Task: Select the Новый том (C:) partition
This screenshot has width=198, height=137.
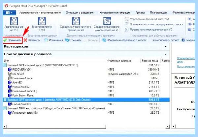Action: coord(86,87)
